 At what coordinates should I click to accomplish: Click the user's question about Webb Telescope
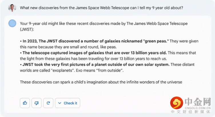point(101,8)
